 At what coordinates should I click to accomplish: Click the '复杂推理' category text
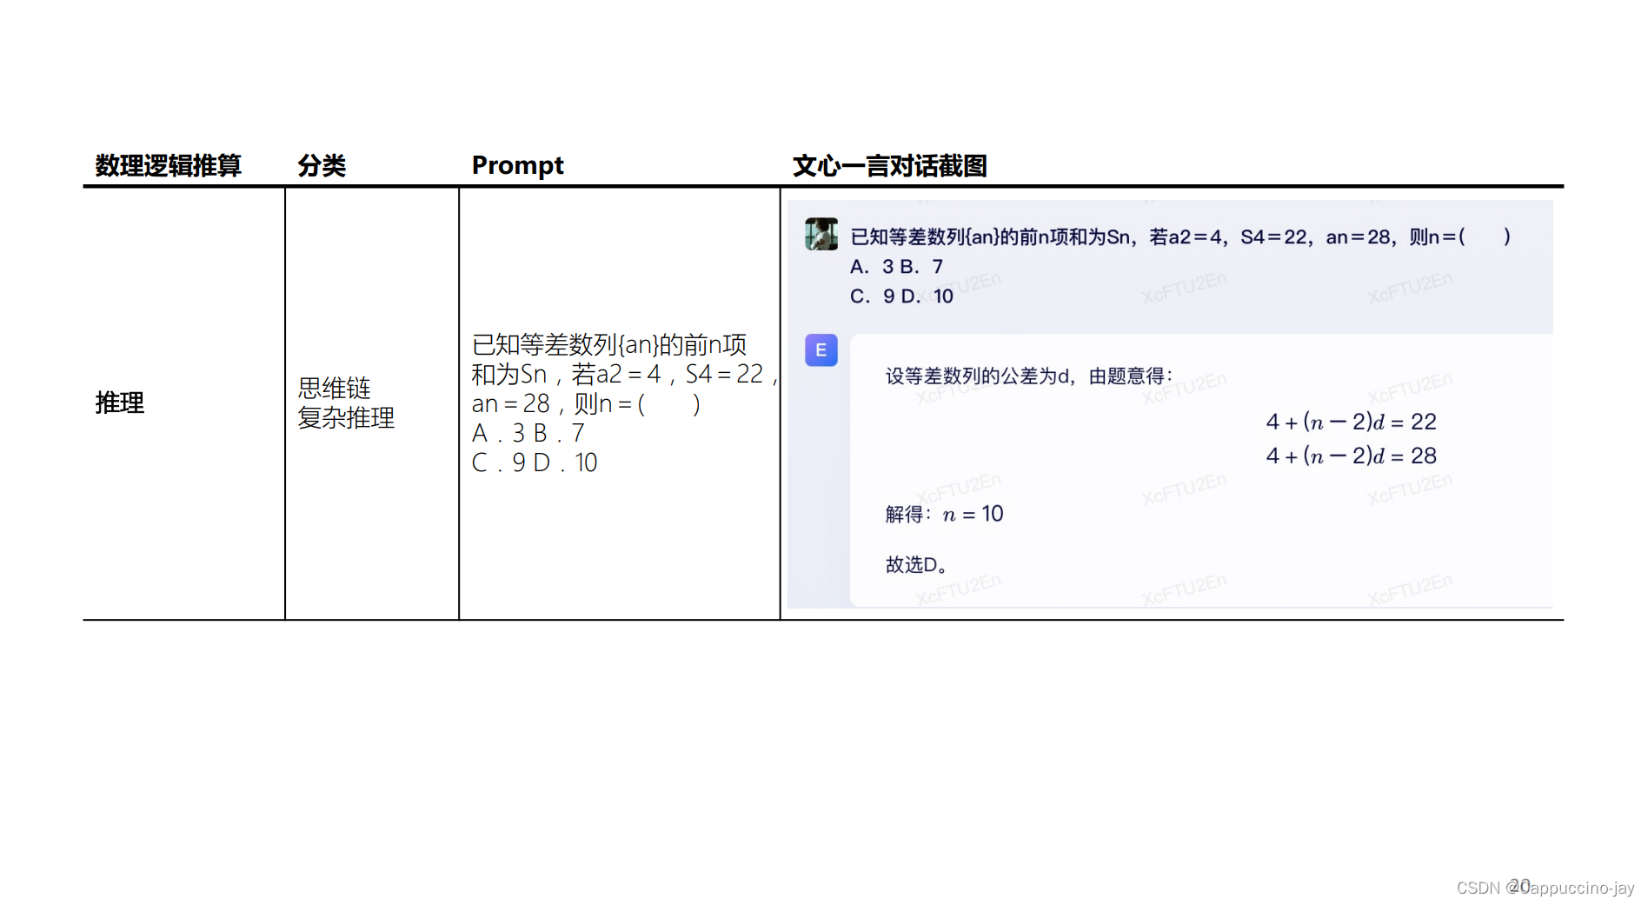point(346,417)
